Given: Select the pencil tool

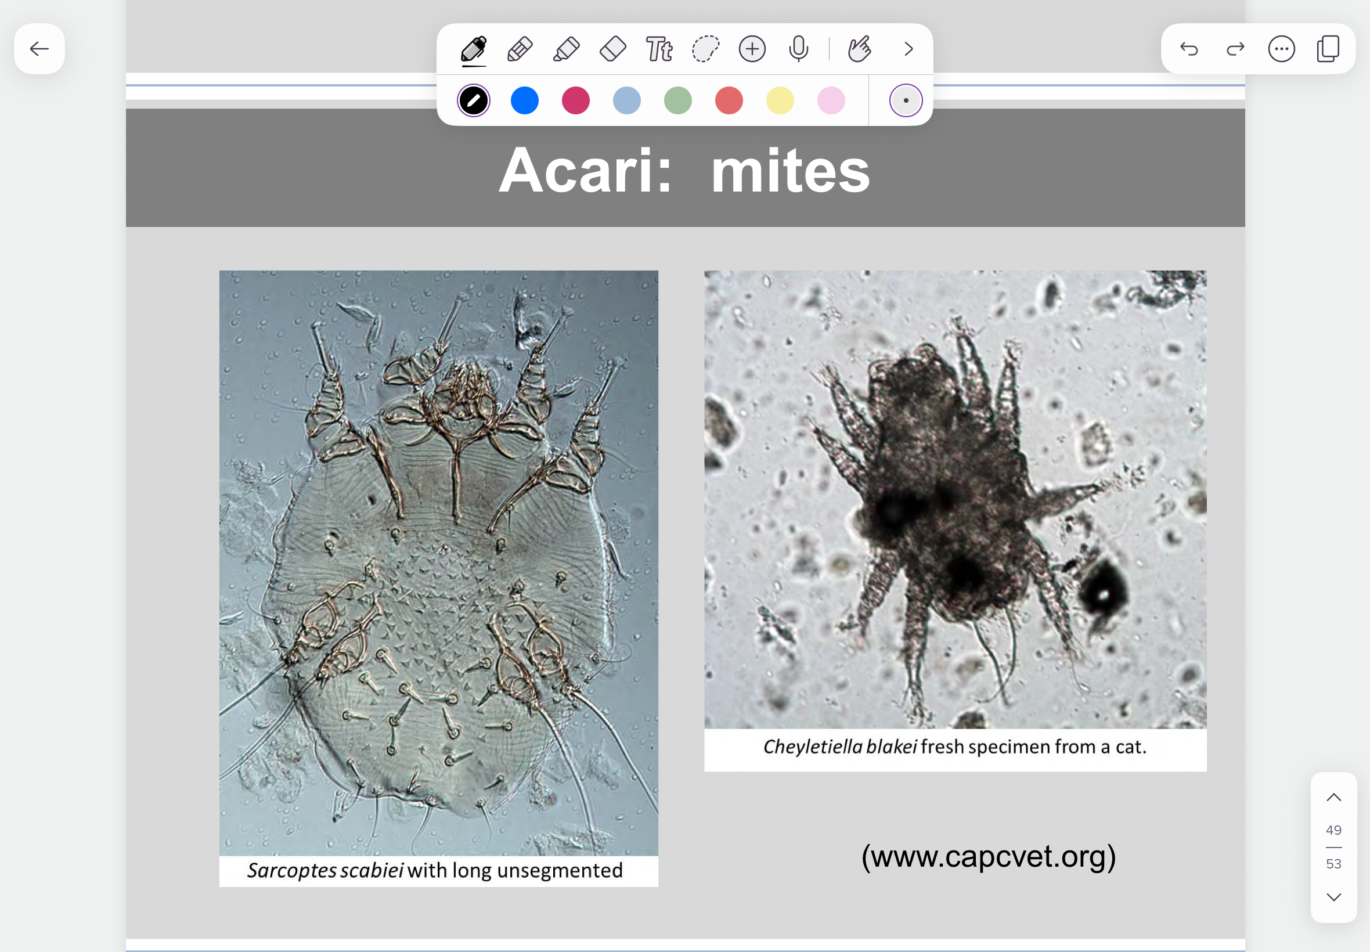Looking at the screenshot, I should click(520, 49).
